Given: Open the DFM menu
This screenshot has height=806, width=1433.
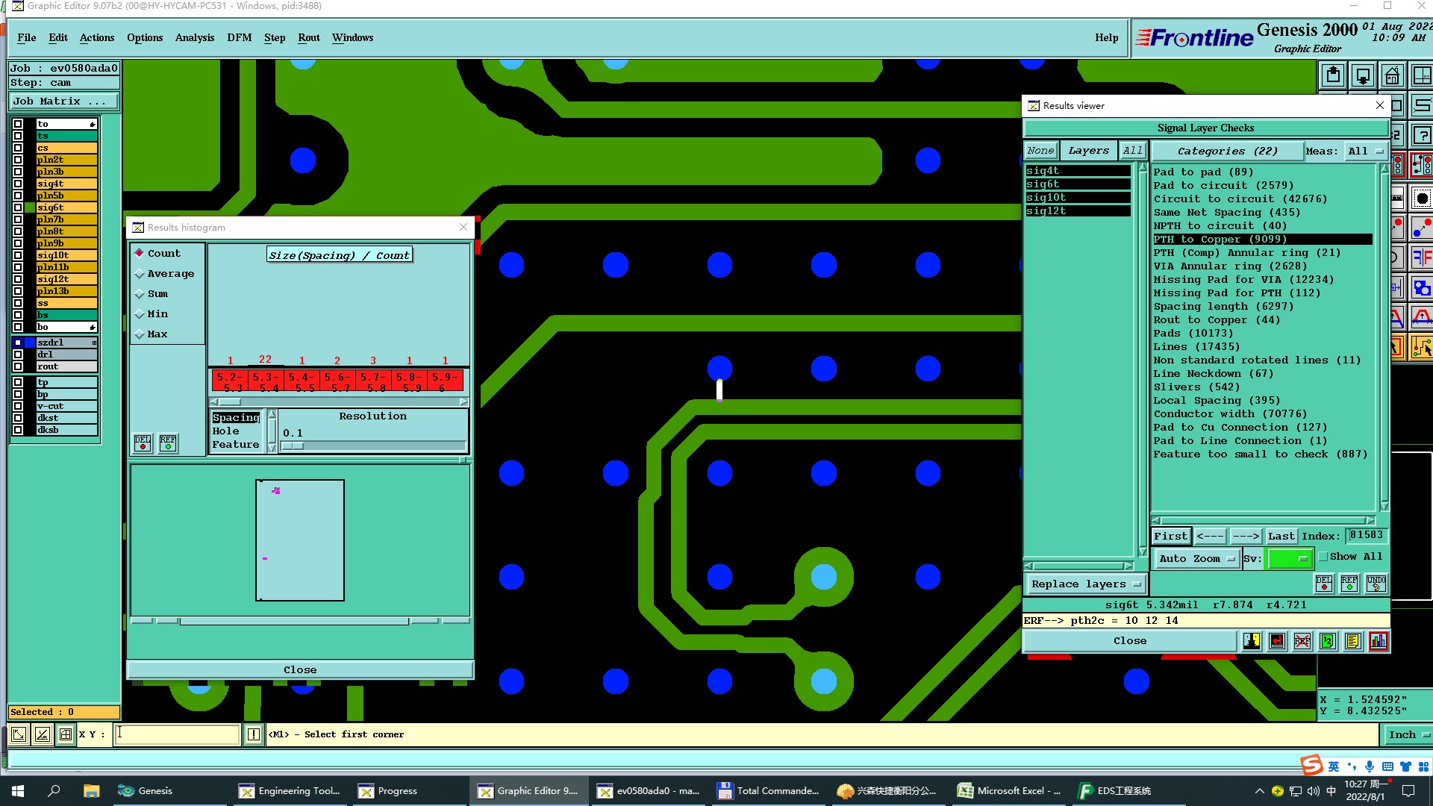Looking at the screenshot, I should pos(239,37).
